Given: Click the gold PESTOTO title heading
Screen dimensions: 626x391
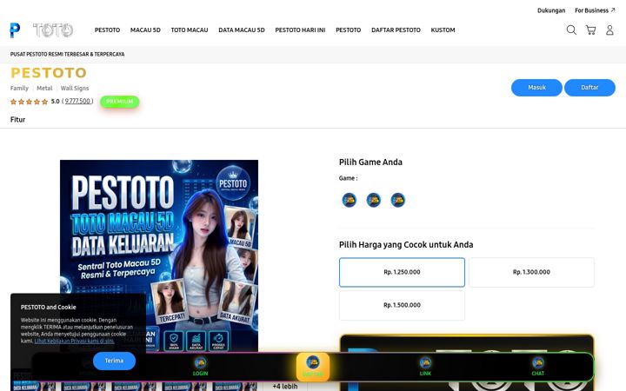Looking at the screenshot, I should [x=49, y=73].
